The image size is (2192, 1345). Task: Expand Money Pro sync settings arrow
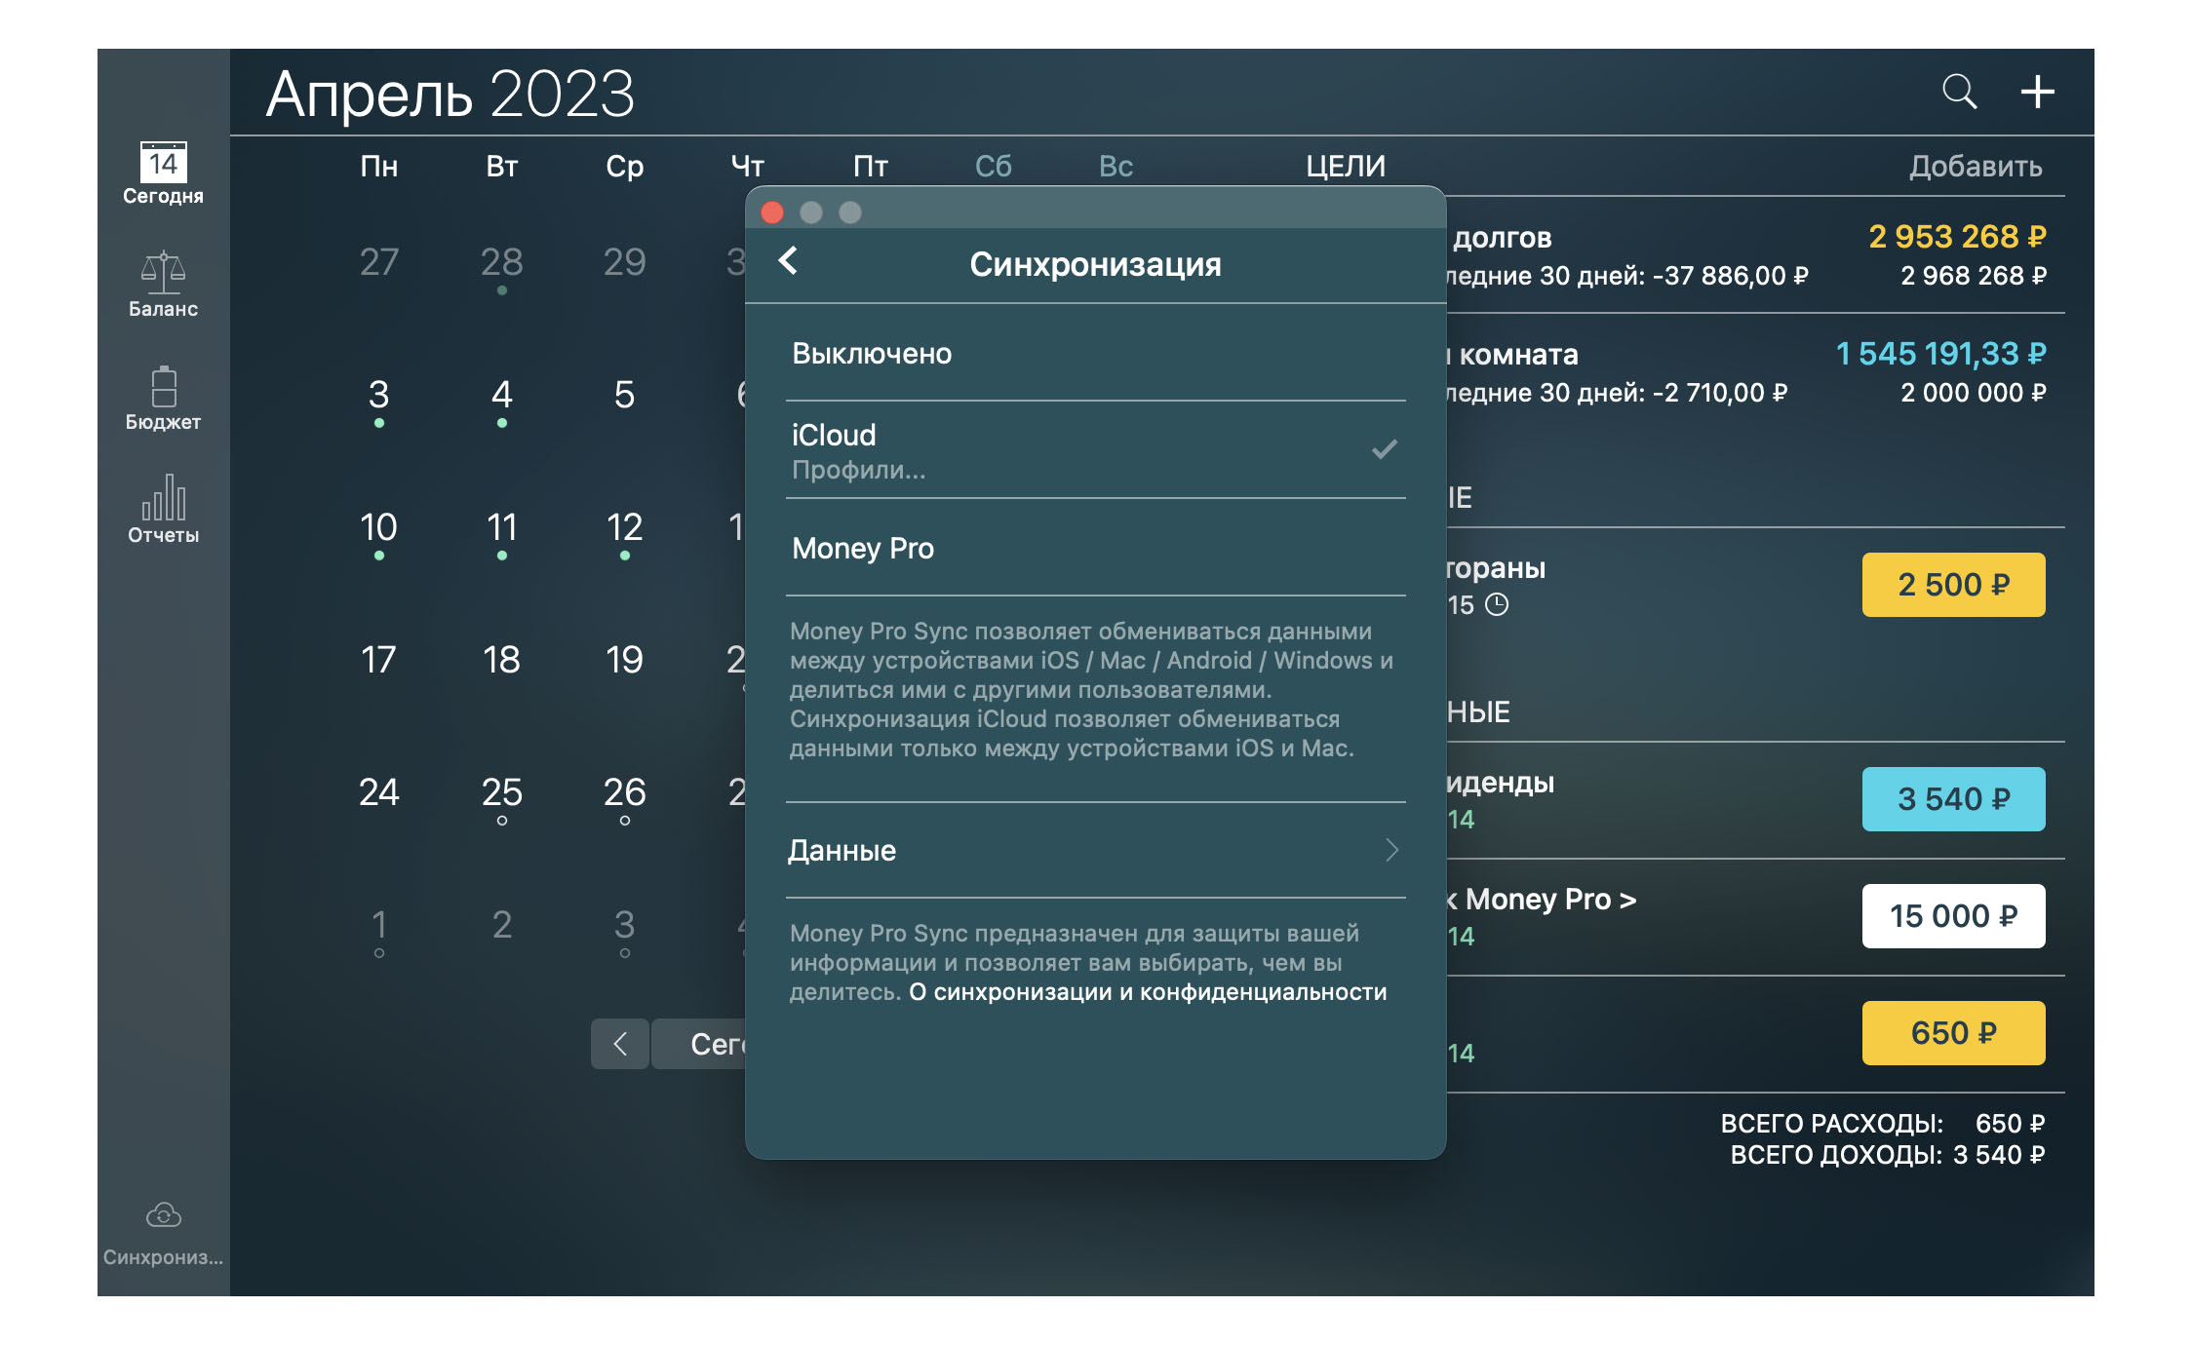pyautogui.click(x=1390, y=850)
